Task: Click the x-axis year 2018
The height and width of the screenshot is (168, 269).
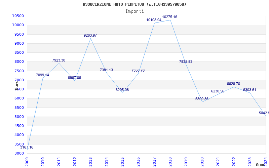Action: pos(170,162)
